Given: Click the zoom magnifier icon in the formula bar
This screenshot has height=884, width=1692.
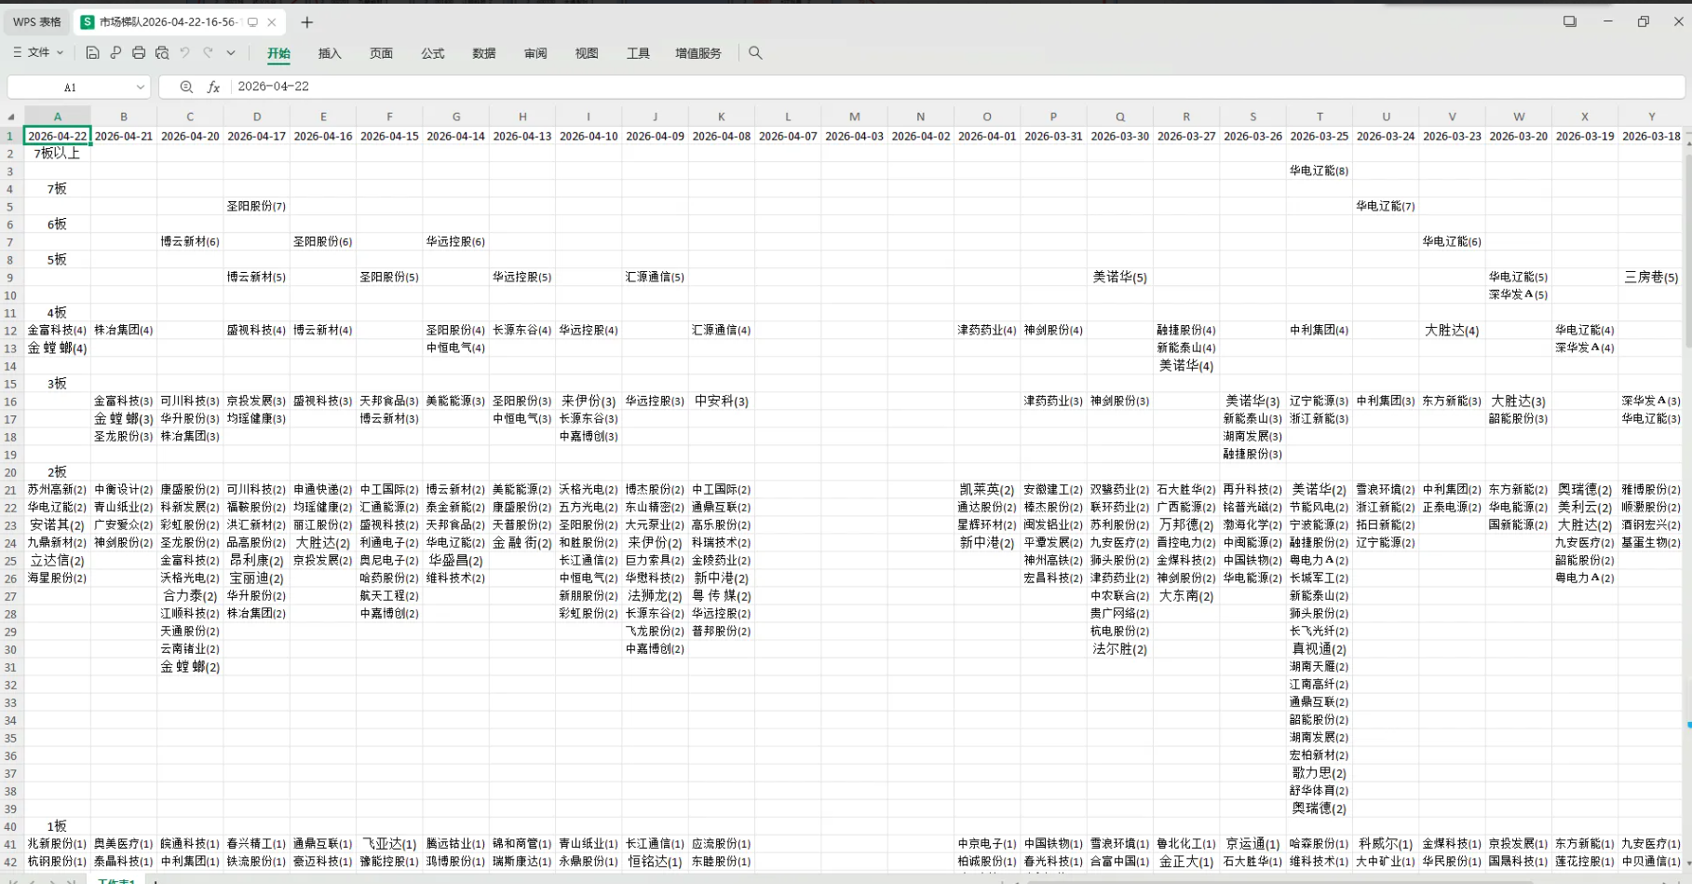Looking at the screenshot, I should (x=186, y=87).
